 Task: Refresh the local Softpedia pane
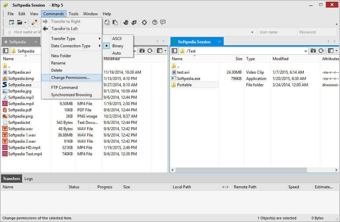(x=150, y=51)
